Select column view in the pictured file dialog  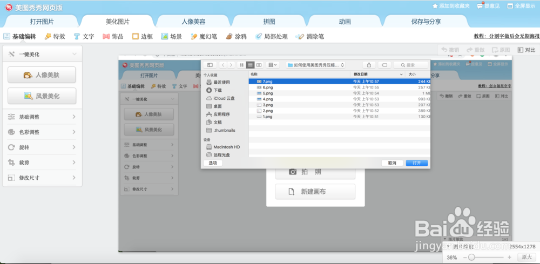click(259, 65)
